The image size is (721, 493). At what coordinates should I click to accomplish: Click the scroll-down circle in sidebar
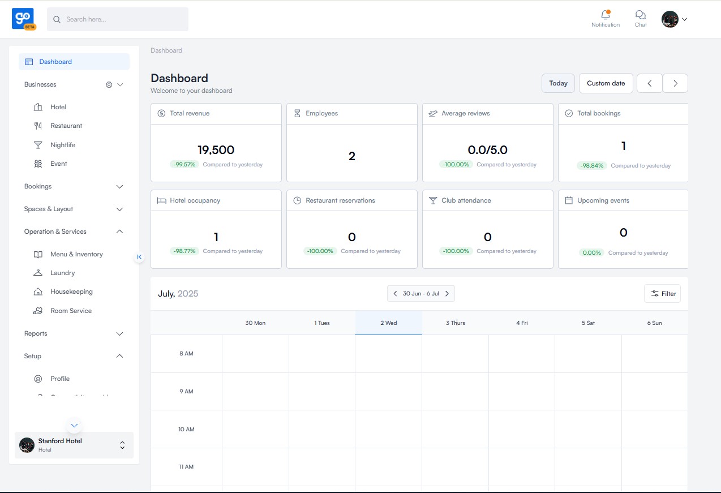74,425
